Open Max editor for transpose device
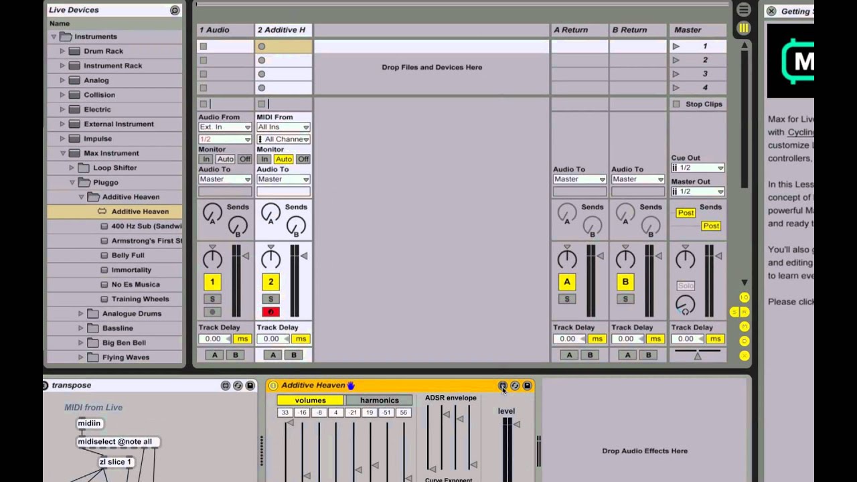 226,386
